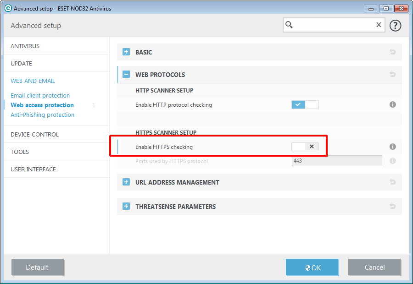Focus the search input field
The width and height of the screenshot is (413, 284).
click(334, 25)
